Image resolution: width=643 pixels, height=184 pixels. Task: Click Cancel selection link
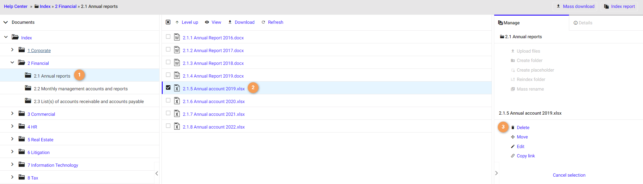pyautogui.click(x=569, y=175)
